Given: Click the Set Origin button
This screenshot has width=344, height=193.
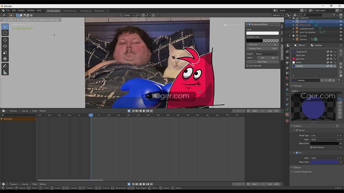Looking at the screenshot, I should (x=262, y=62).
